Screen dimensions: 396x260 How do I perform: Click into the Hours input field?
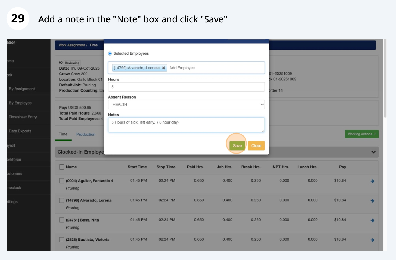click(186, 87)
